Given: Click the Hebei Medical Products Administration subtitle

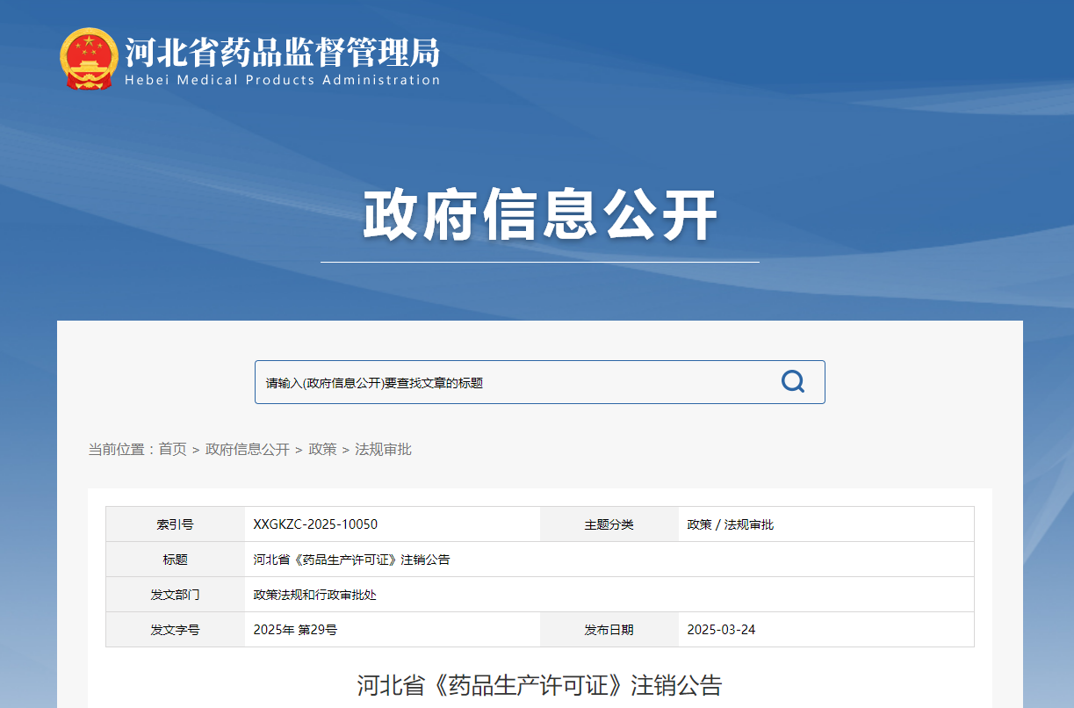Looking at the screenshot, I should [x=282, y=81].
